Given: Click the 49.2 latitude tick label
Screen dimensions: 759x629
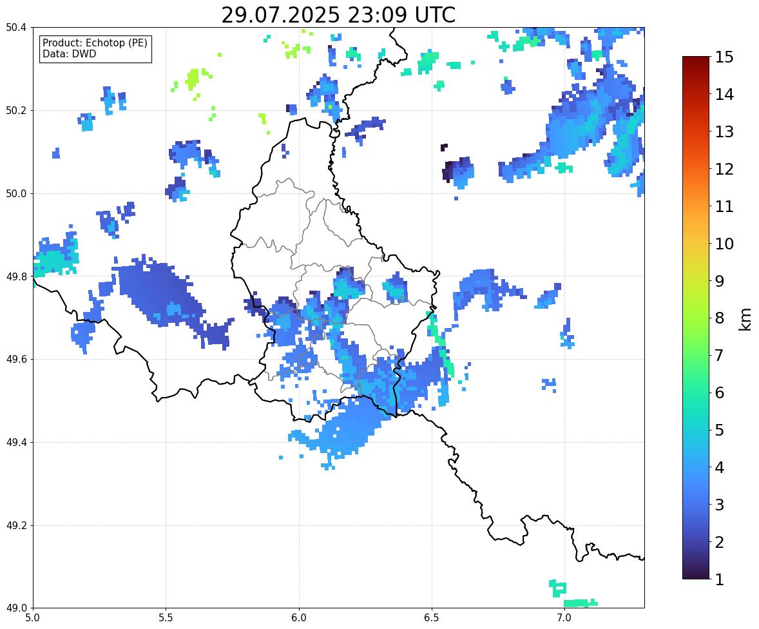Looking at the screenshot, I should point(16,525).
